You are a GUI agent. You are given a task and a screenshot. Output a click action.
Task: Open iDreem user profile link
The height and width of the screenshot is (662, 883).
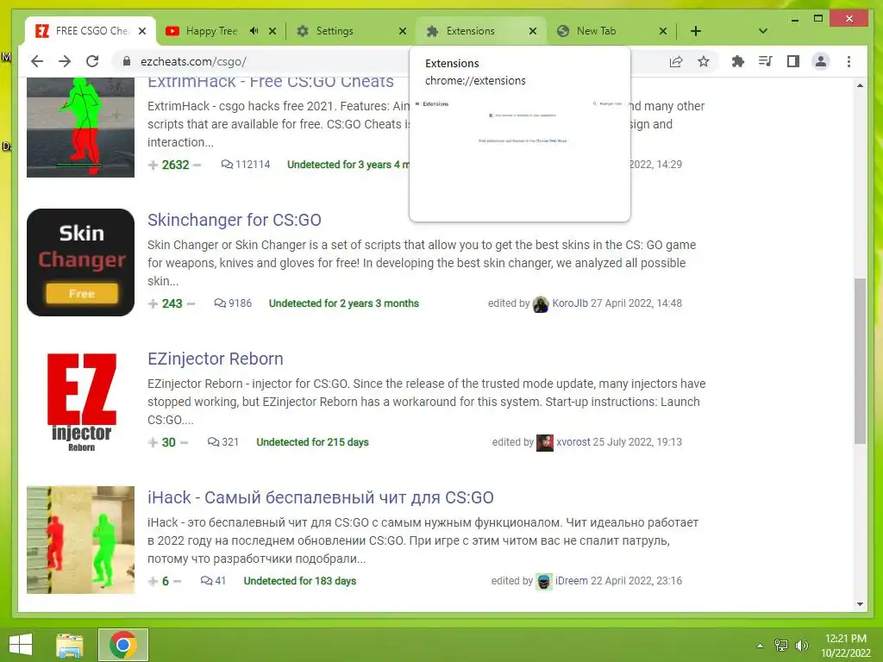click(571, 581)
